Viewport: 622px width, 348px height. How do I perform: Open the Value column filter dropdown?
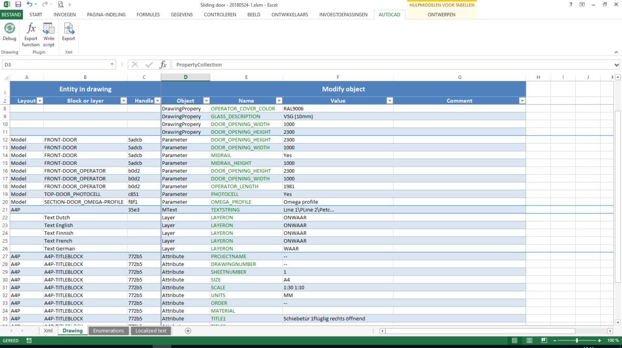point(389,101)
